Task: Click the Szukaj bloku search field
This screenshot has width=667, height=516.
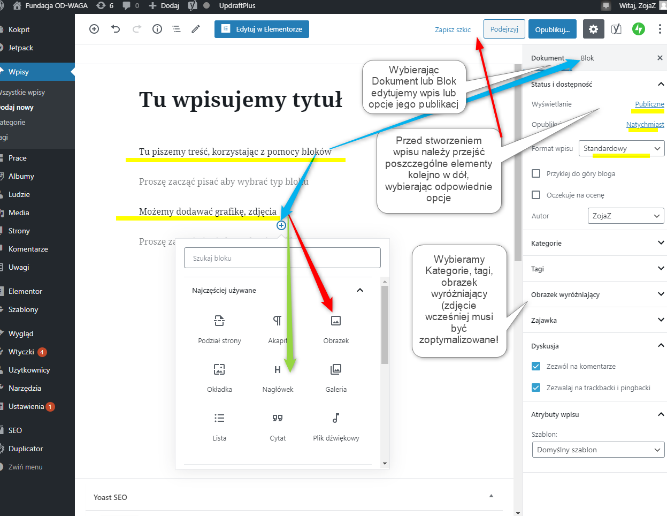Action: (x=282, y=258)
